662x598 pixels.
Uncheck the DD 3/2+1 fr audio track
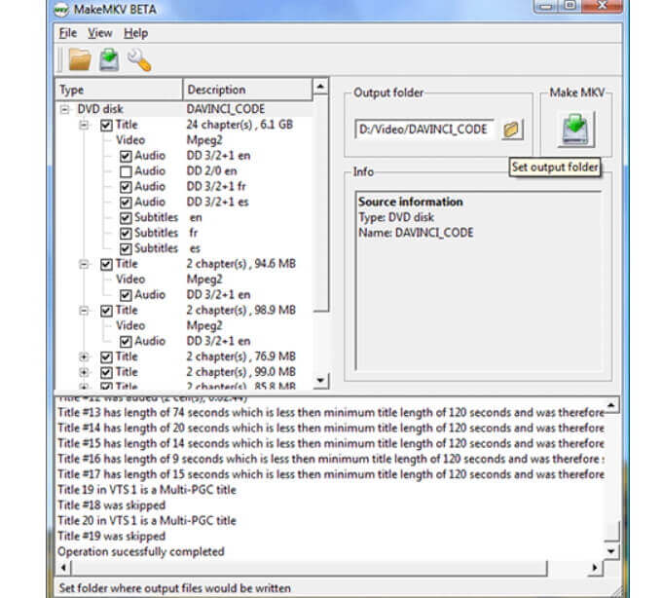(126, 187)
